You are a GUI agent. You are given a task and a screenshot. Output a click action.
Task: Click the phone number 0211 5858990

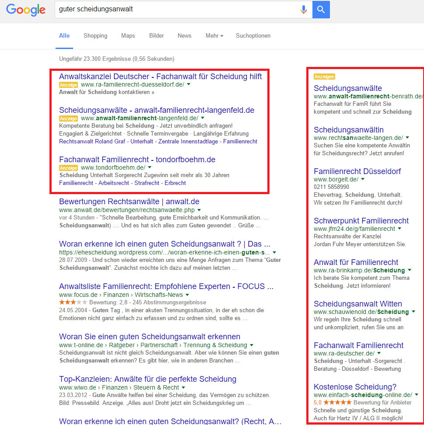(x=331, y=187)
